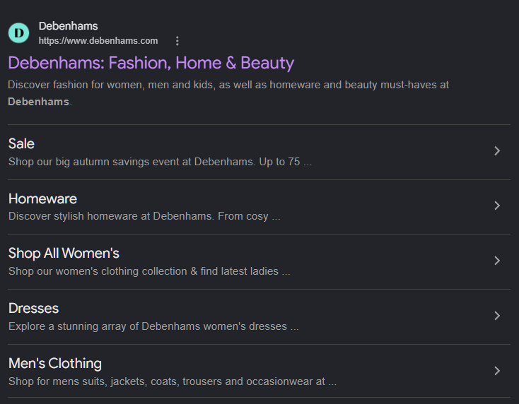Screen dimensions: 519x404
Task: Expand the Sale row chevron
Action: pos(497,150)
